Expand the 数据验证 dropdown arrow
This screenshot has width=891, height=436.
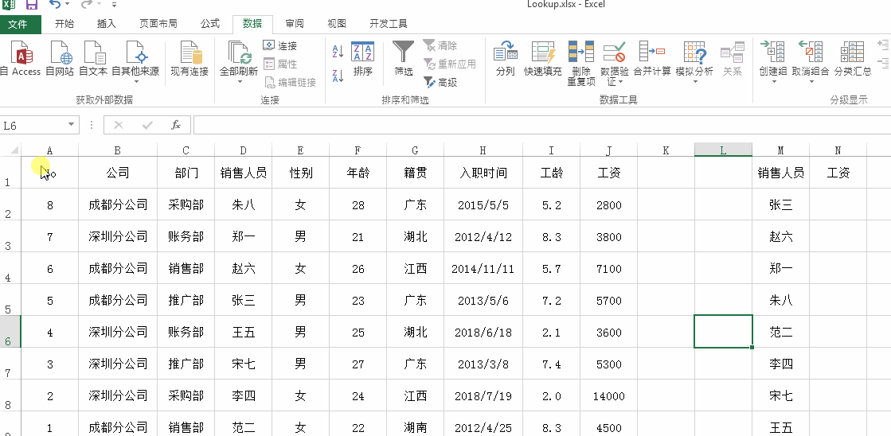point(620,82)
